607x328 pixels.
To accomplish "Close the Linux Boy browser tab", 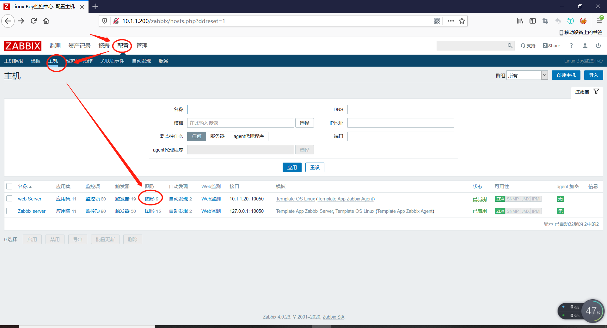I will [82, 7].
